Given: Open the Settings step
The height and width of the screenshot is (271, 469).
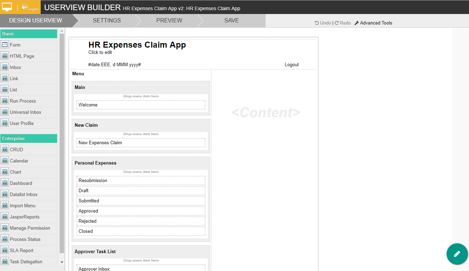Looking at the screenshot, I should 107,20.
